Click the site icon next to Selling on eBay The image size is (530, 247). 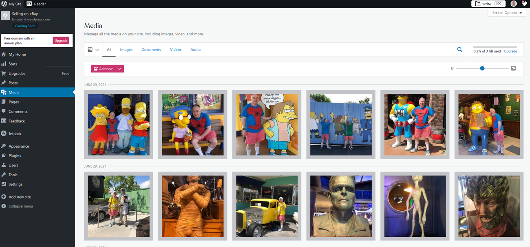[5, 16]
